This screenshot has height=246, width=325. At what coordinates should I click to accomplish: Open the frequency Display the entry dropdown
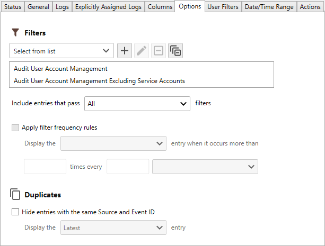click(x=113, y=143)
